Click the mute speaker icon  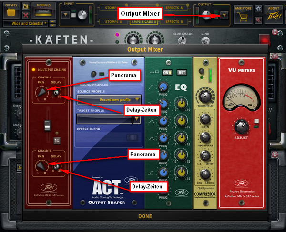tap(258, 20)
